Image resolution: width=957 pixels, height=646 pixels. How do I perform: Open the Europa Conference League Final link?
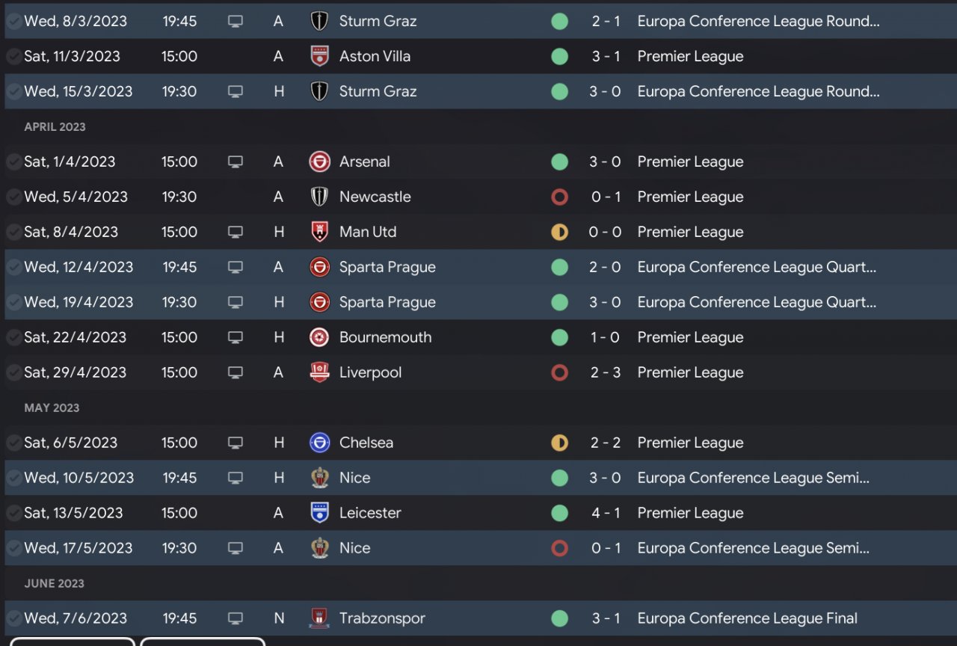747,618
